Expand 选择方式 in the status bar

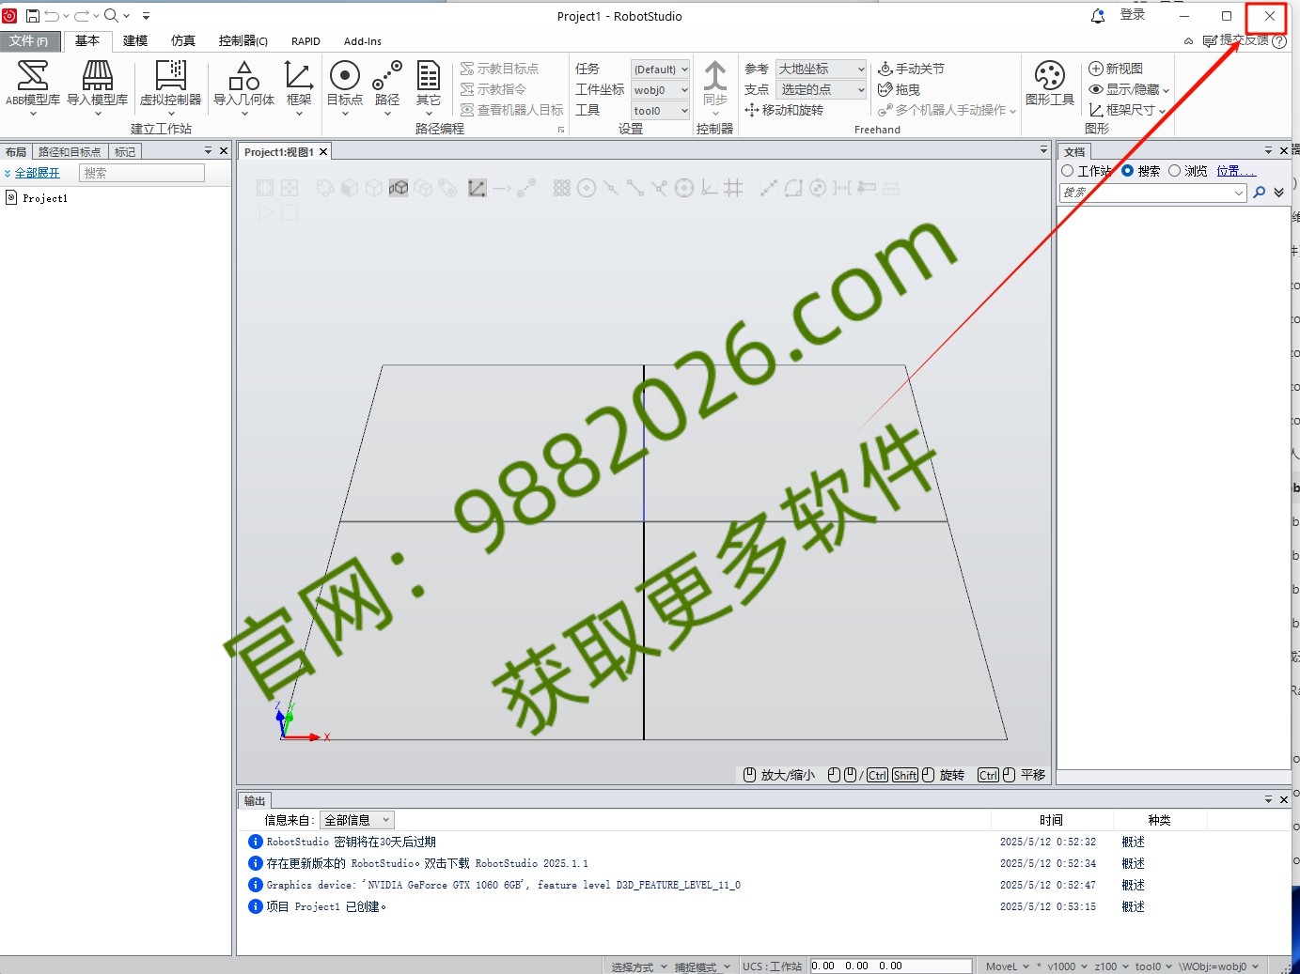point(639,966)
